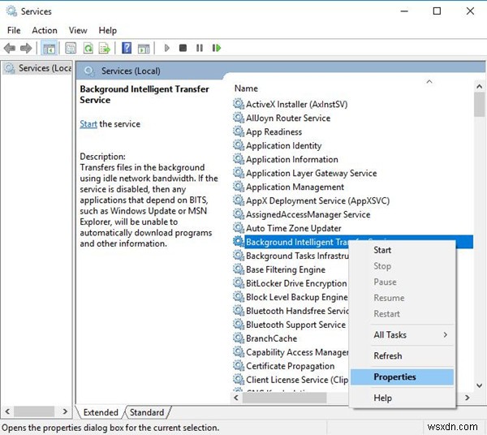Choose Start from the context menu
This screenshot has width=487, height=435.
point(403,250)
